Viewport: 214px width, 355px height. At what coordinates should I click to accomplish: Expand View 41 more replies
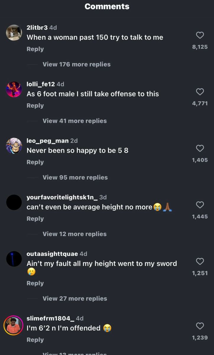tap(75, 121)
